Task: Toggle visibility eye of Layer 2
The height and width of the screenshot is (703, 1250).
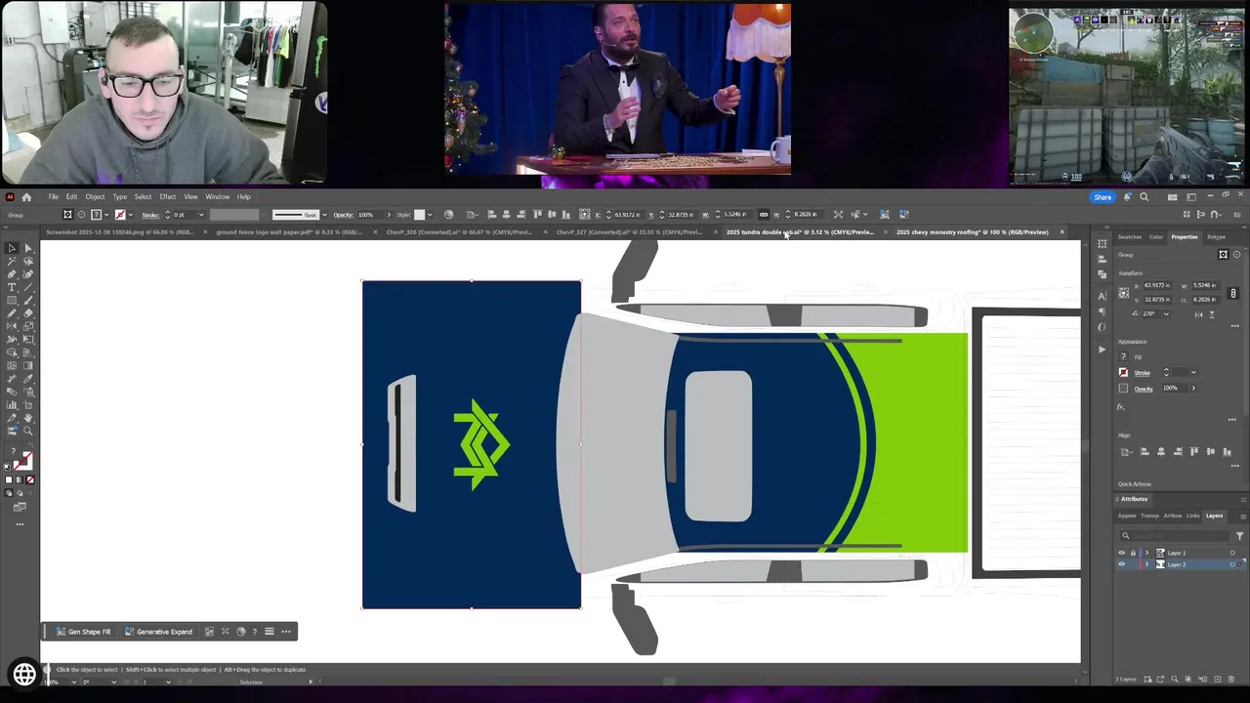Action: (x=1121, y=564)
